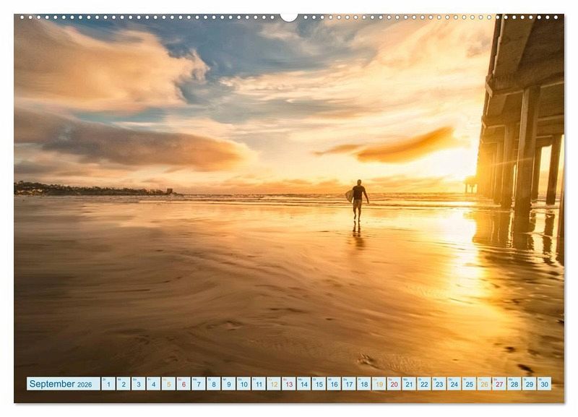
Task: Click the distant coastline on the left
Action: click(x=87, y=190)
